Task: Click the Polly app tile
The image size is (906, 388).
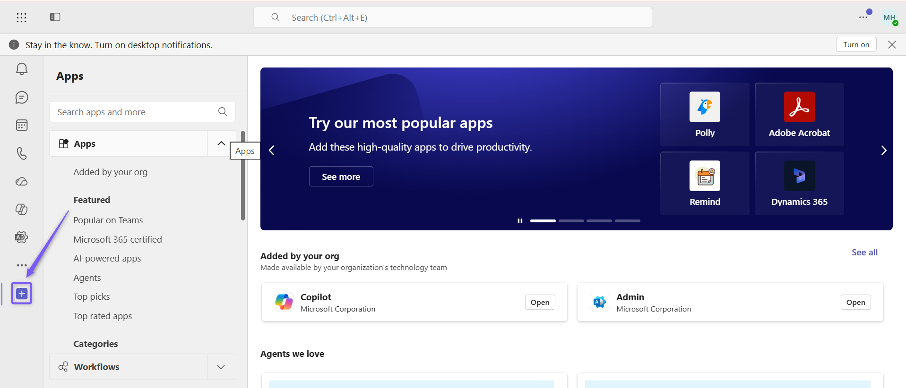Action: tap(705, 114)
